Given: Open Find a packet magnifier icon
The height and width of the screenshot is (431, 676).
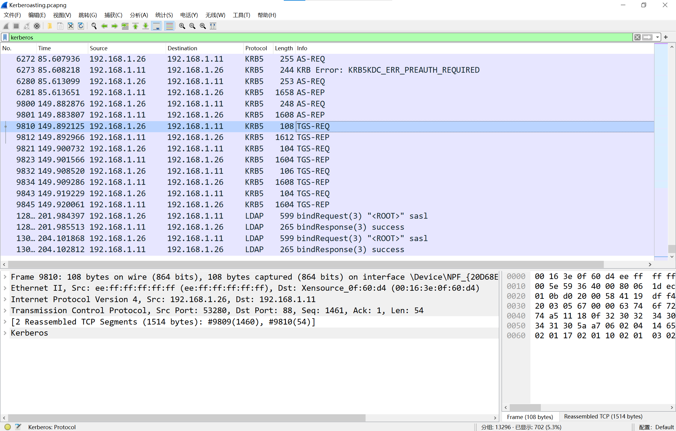Looking at the screenshot, I should (x=94, y=26).
